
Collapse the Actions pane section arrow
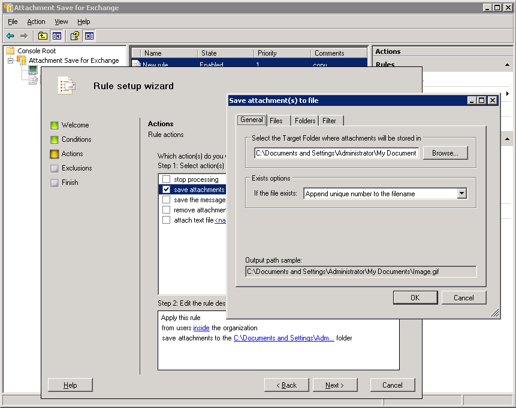(x=508, y=139)
